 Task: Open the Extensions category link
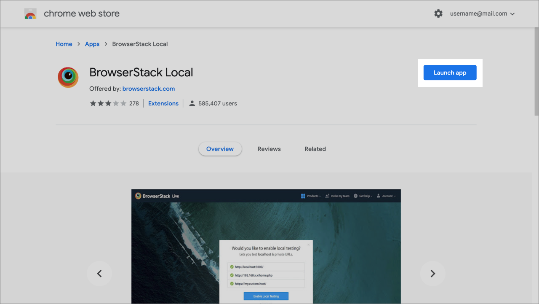click(163, 103)
